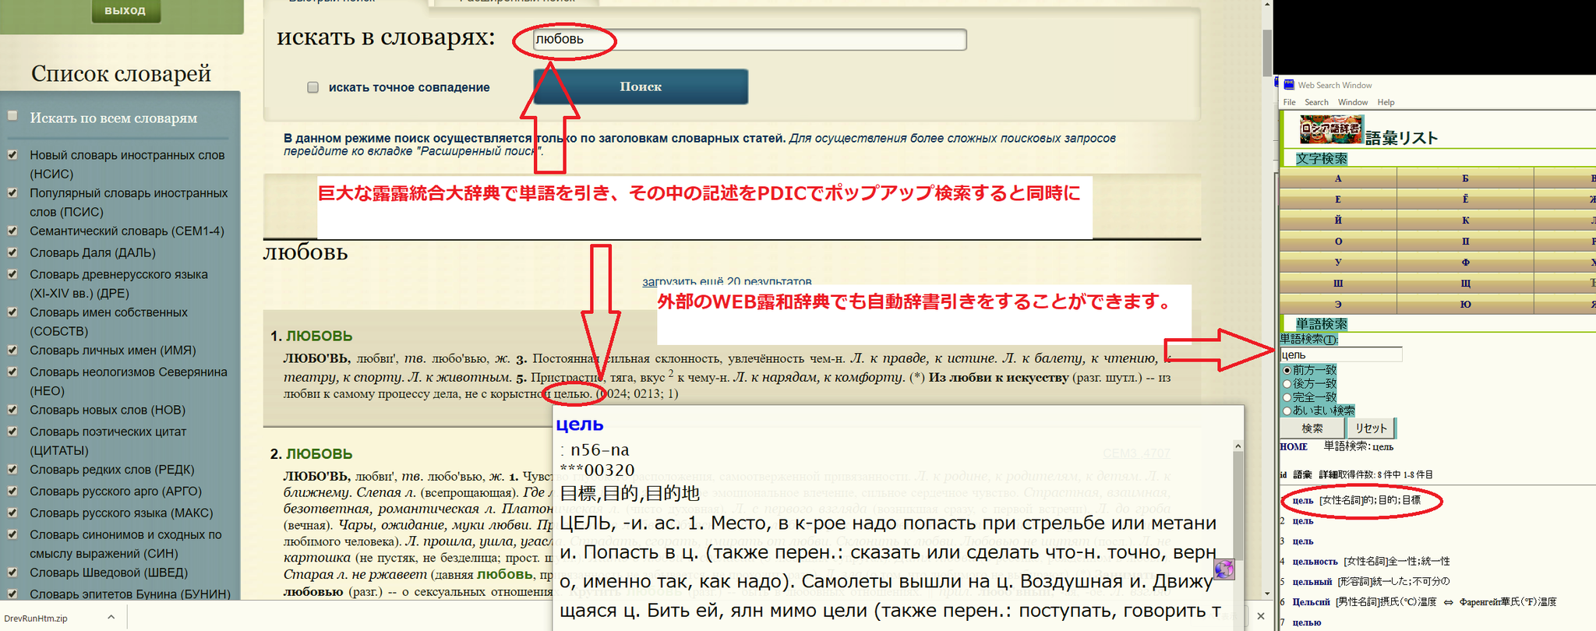Click the HOME link in the vocabulary list
Screen dimensions: 1596x631
[1294, 447]
